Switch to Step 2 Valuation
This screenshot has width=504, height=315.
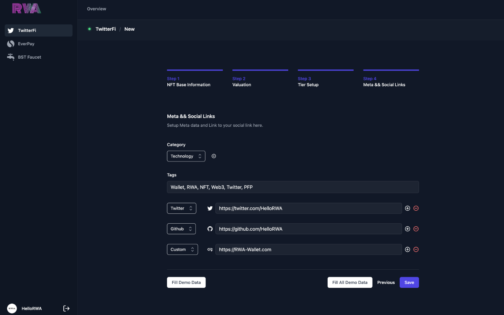click(x=241, y=82)
